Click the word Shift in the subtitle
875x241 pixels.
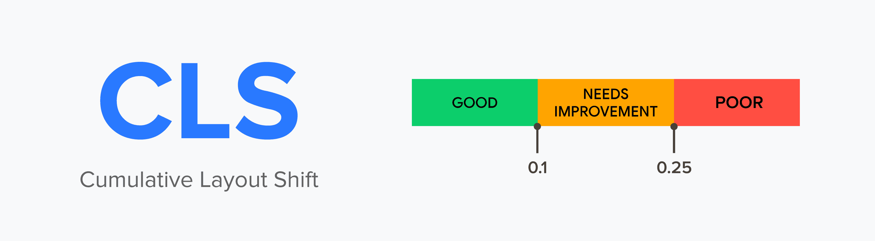(x=296, y=179)
